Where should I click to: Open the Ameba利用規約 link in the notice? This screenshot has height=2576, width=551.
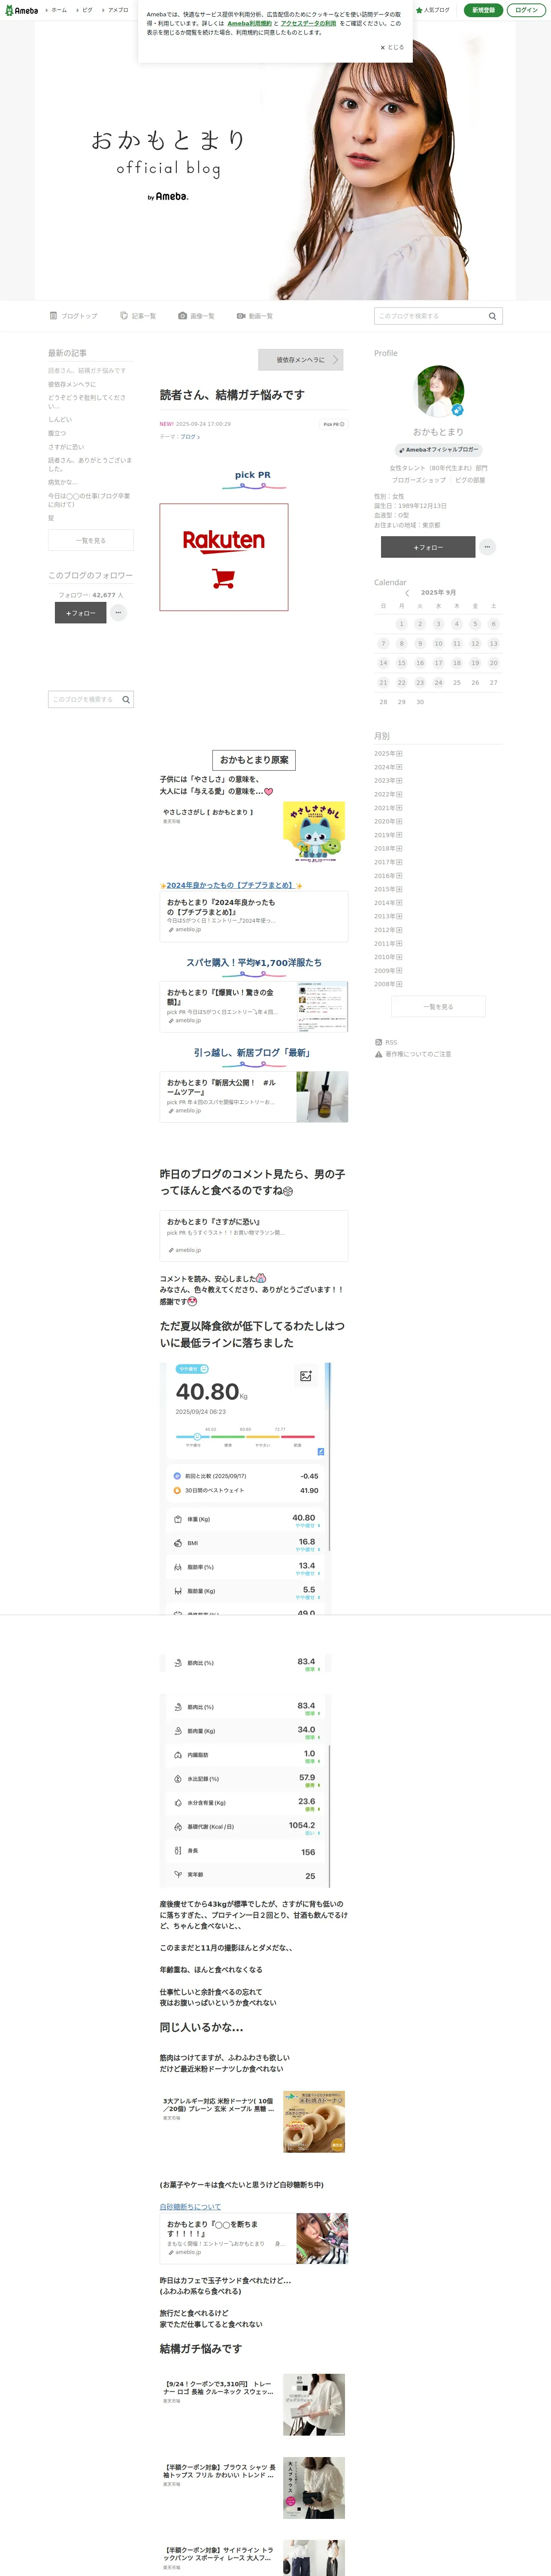click(x=249, y=23)
